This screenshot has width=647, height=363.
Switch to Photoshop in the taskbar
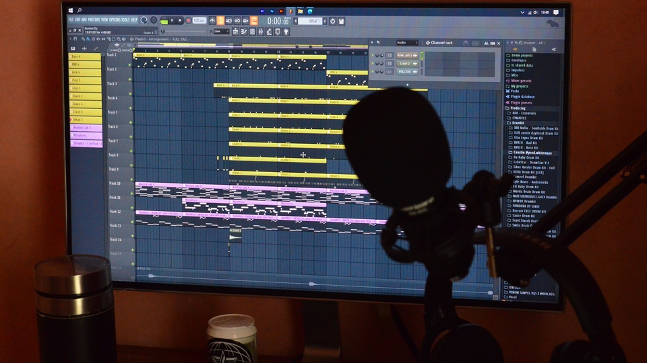(272, 11)
